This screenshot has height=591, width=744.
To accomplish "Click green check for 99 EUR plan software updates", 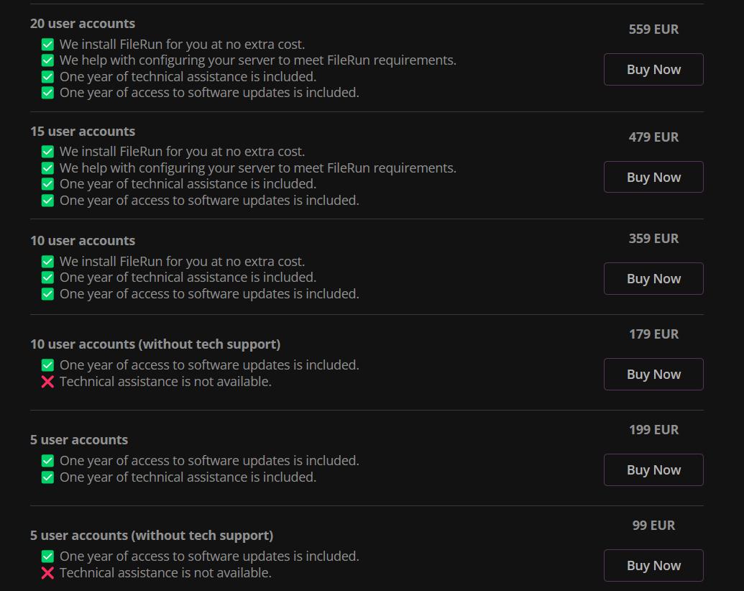I will (47, 556).
